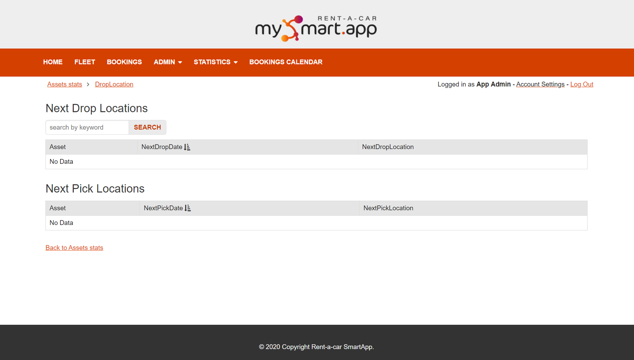
Task: Expand the ADMIN dropdown menu
Action: click(168, 62)
